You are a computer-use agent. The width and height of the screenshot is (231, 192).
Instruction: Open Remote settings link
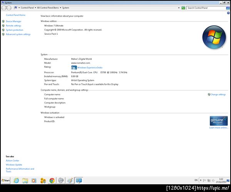pyautogui.click(x=13, y=26)
